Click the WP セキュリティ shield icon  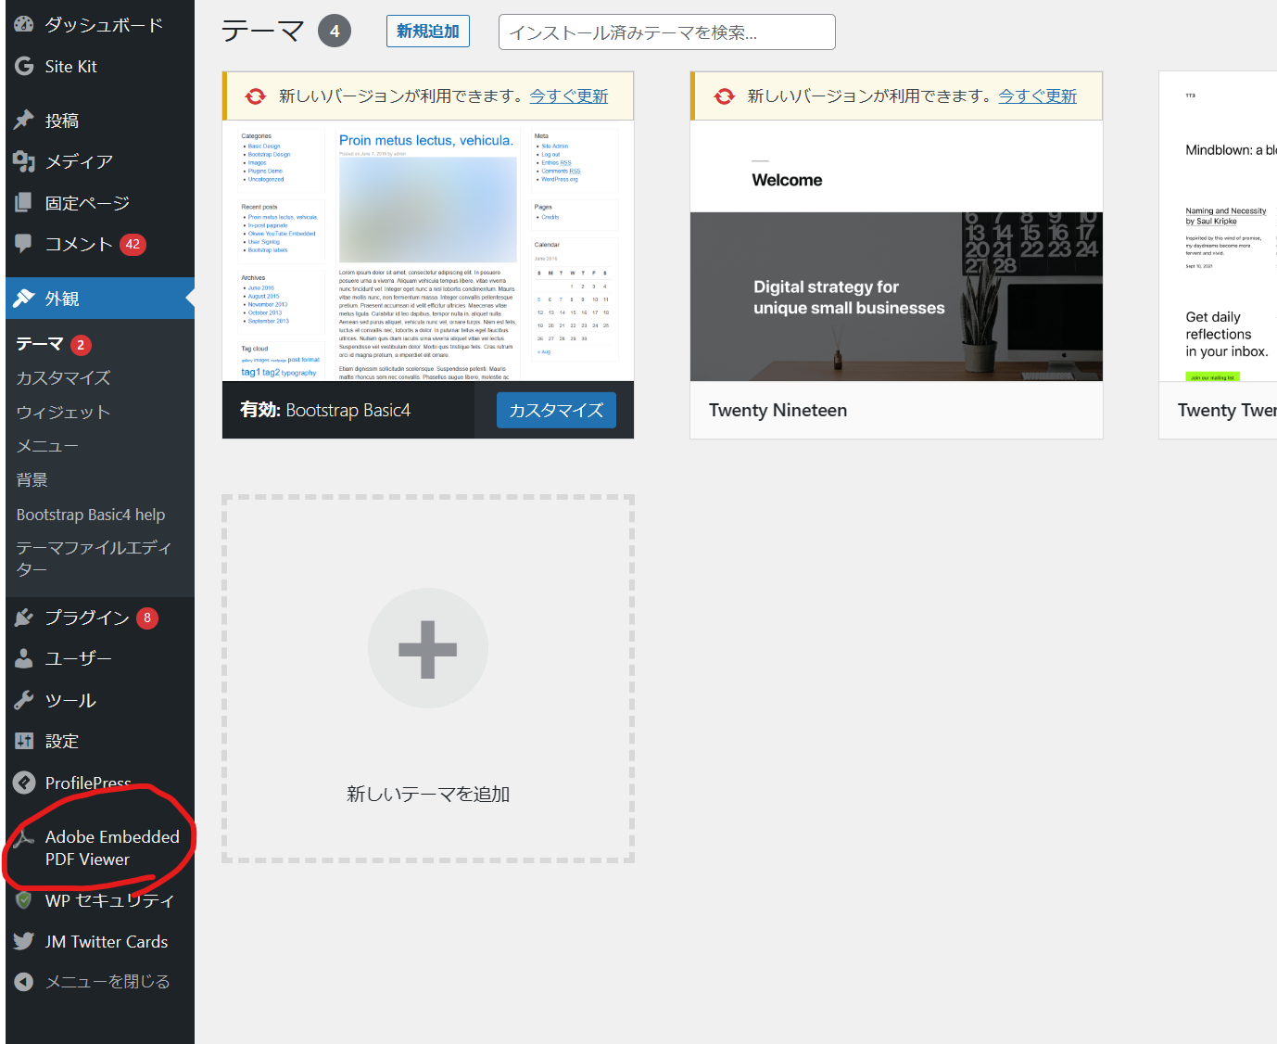click(x=23, y=899)
